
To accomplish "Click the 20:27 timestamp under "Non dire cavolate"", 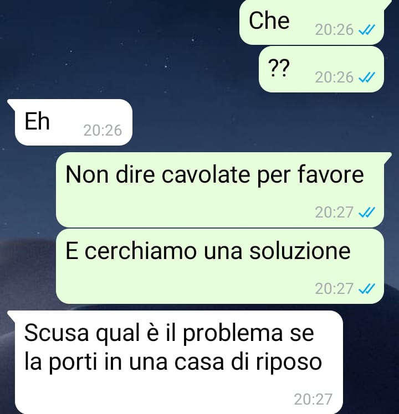I will tap(334, 213).
